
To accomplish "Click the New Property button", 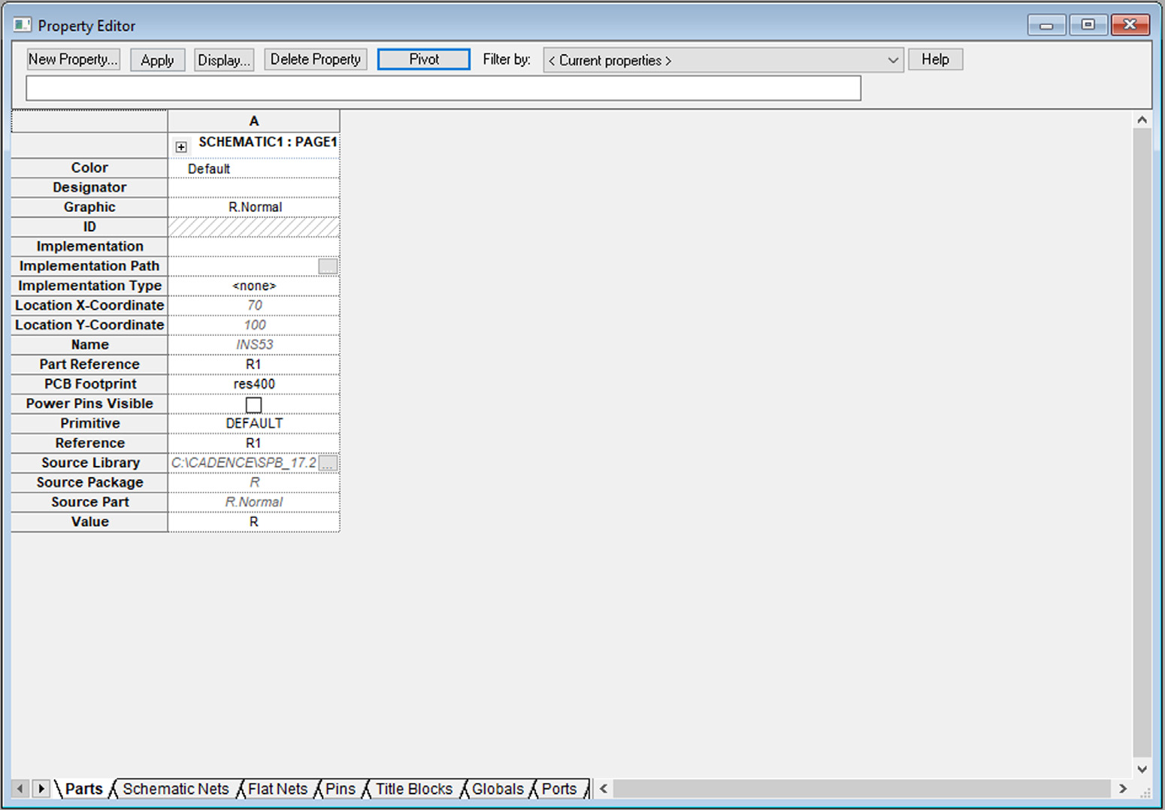I will pos(73,59).
